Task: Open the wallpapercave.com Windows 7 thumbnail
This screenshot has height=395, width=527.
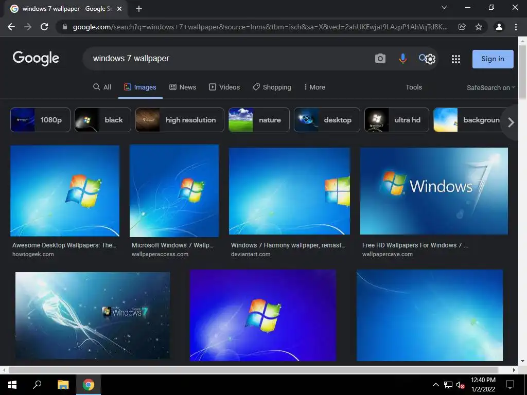Action: 434,191
